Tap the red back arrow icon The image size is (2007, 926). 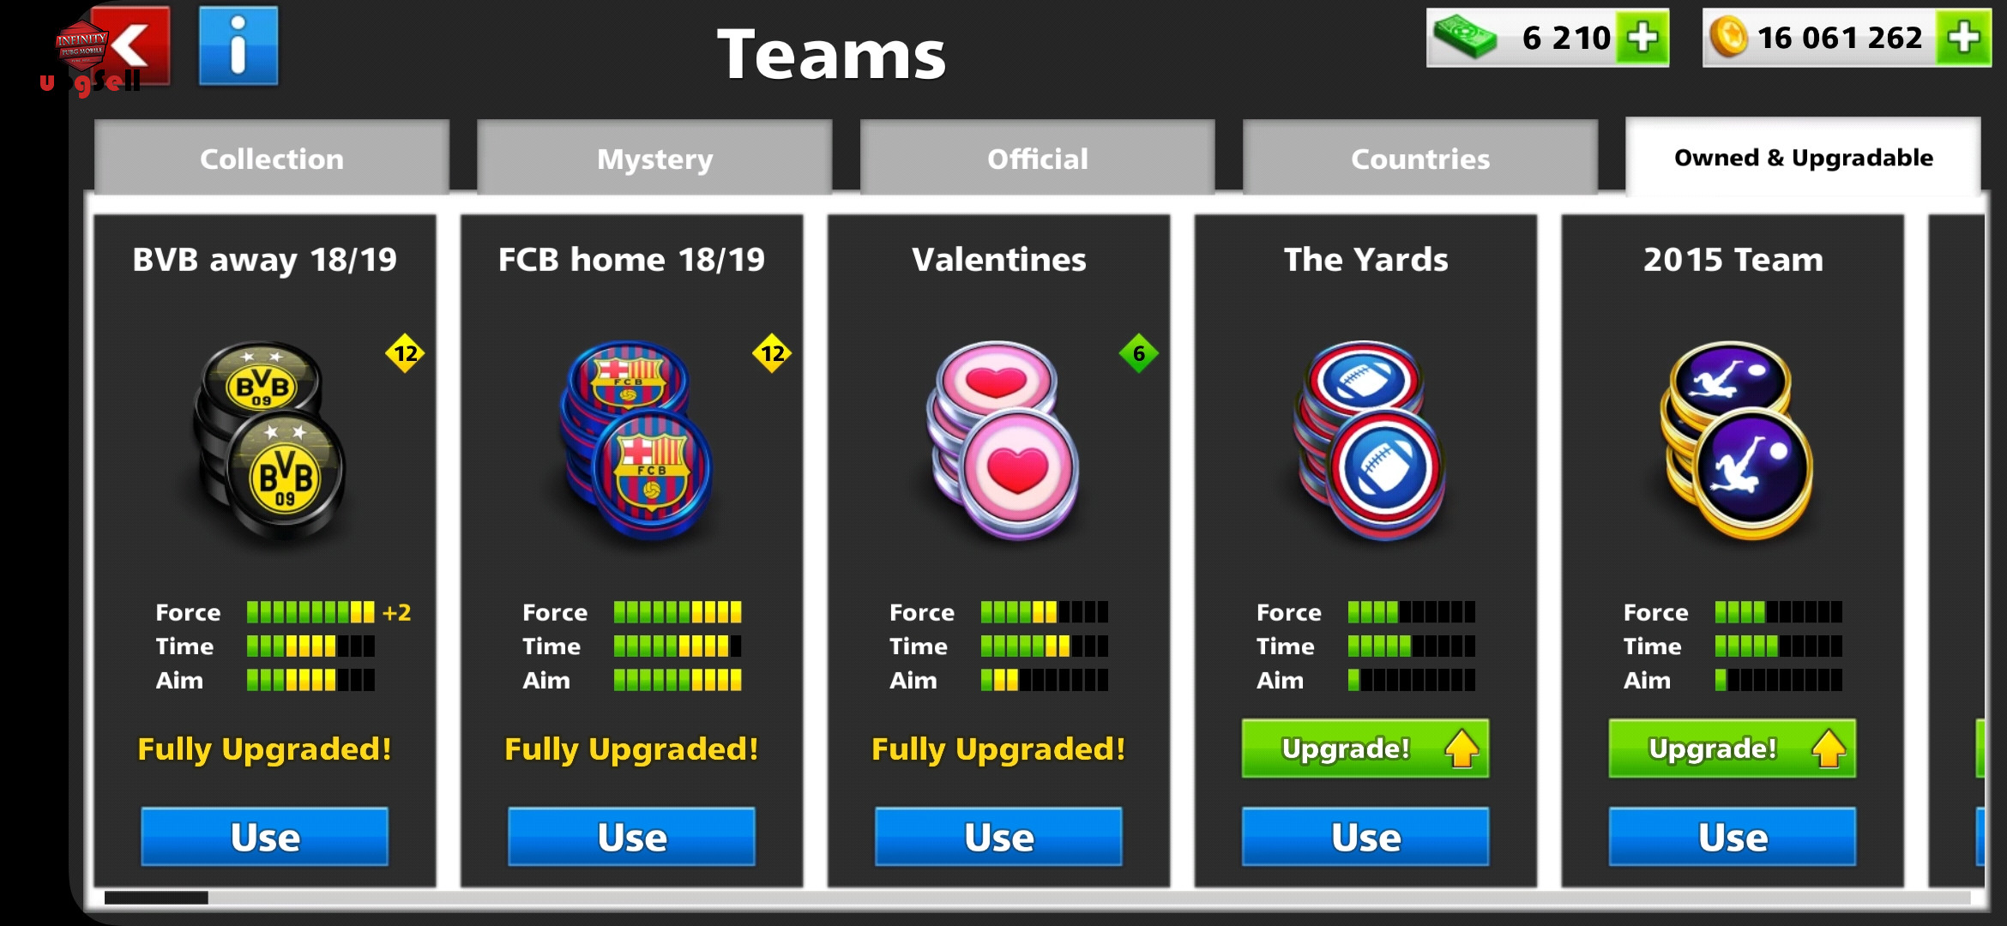click(x=130, y=46)
